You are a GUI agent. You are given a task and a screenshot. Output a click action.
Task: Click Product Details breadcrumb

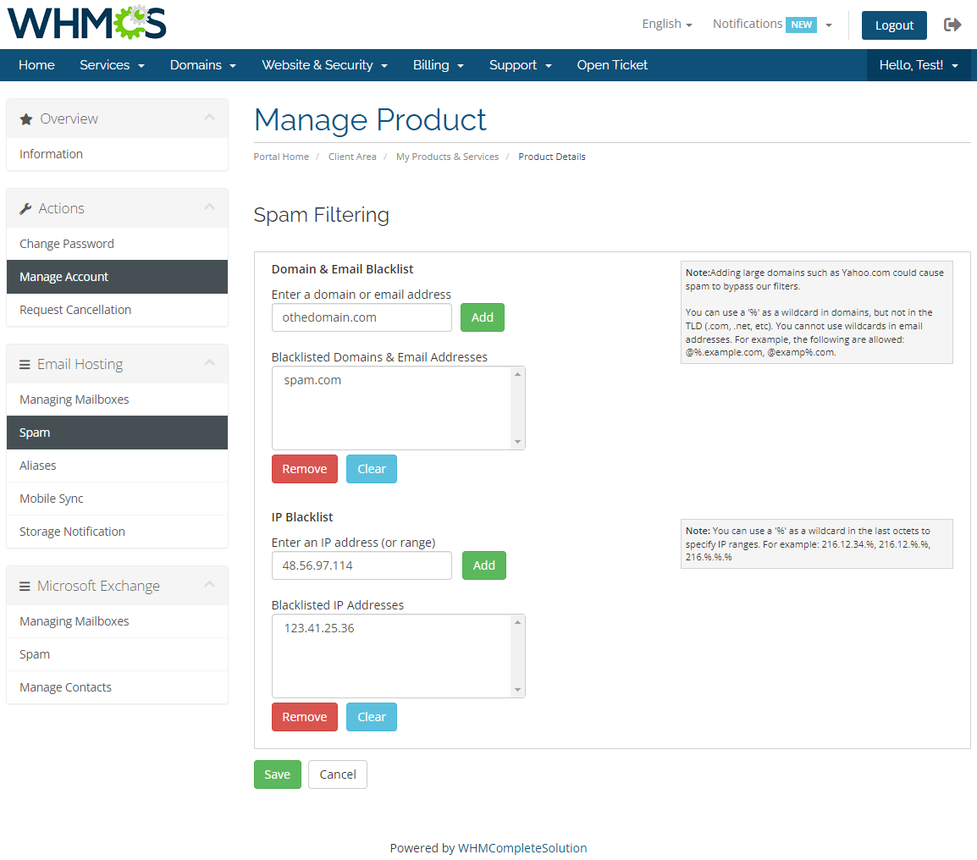551,157
